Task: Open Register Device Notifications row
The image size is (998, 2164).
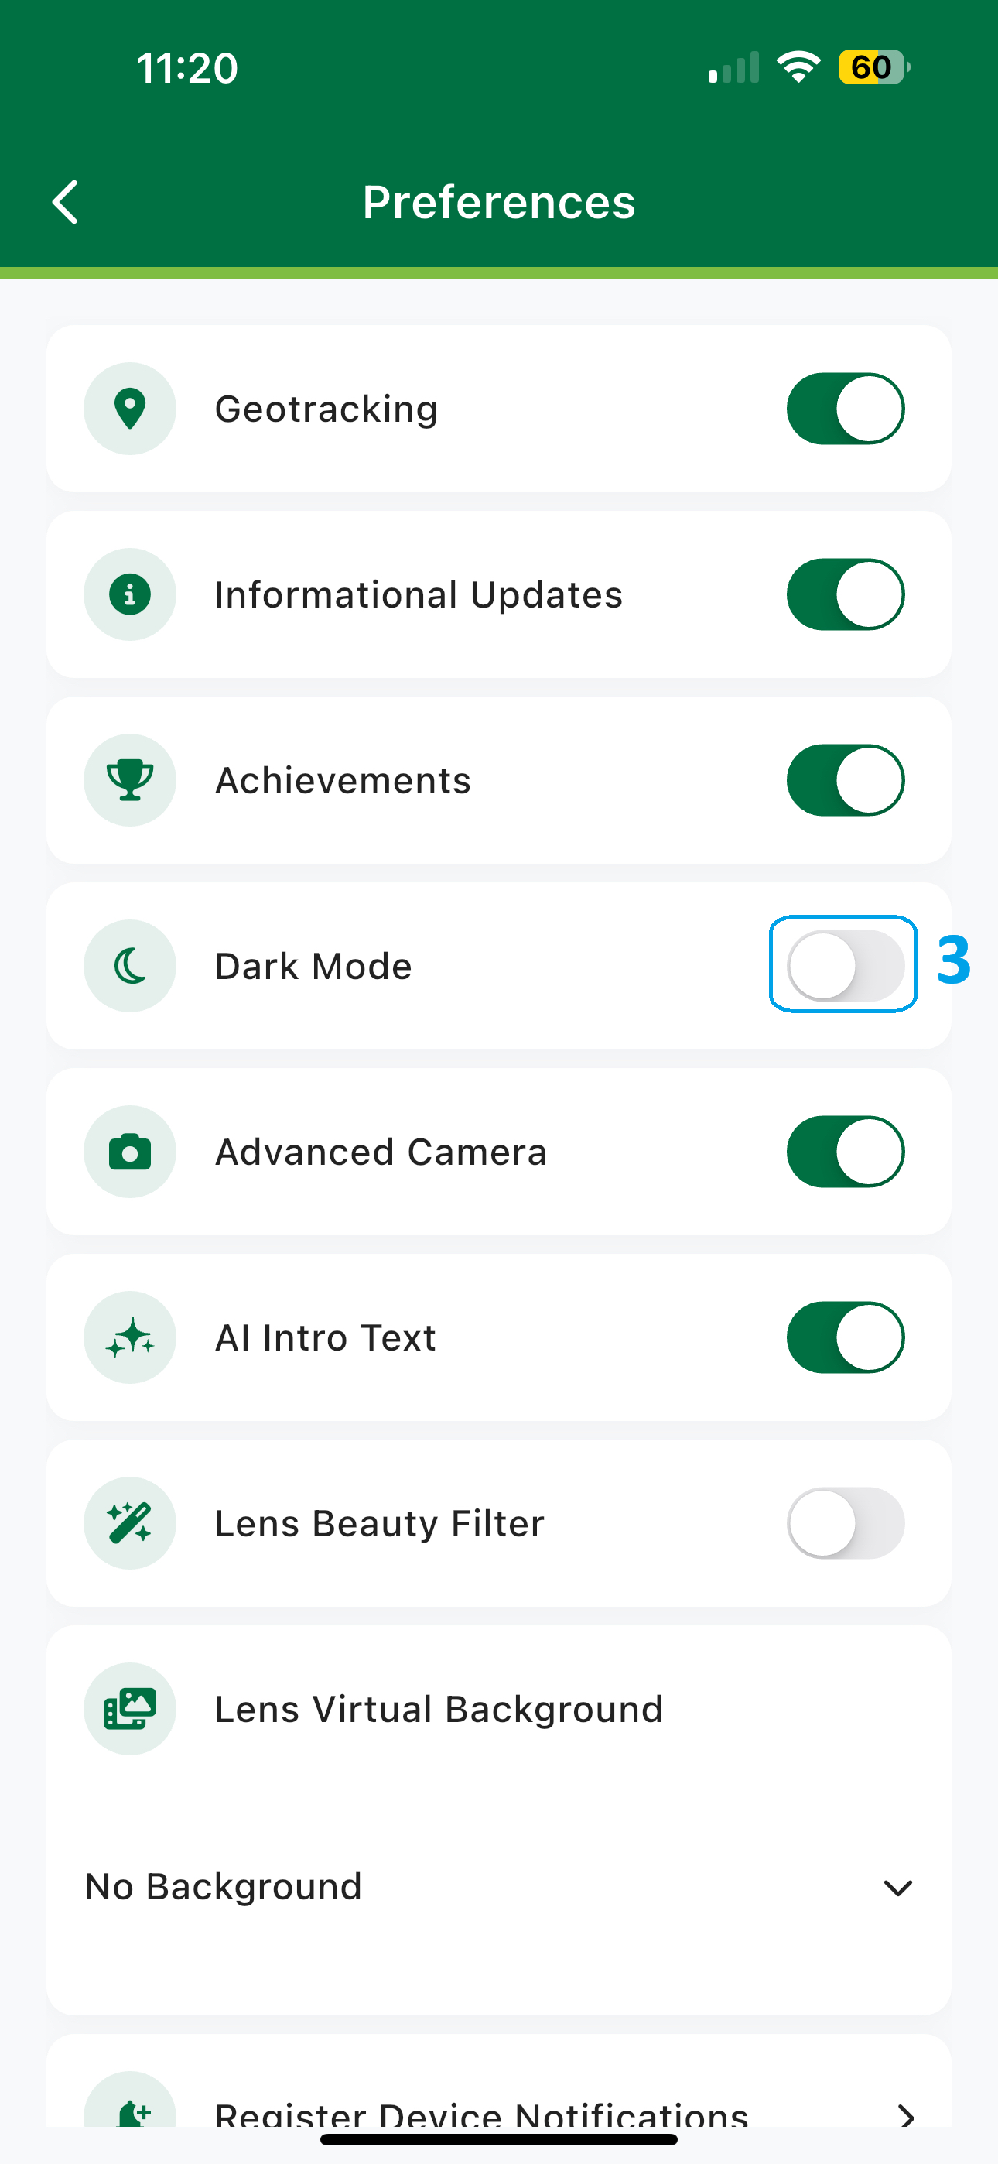Action: (480, 2113)
